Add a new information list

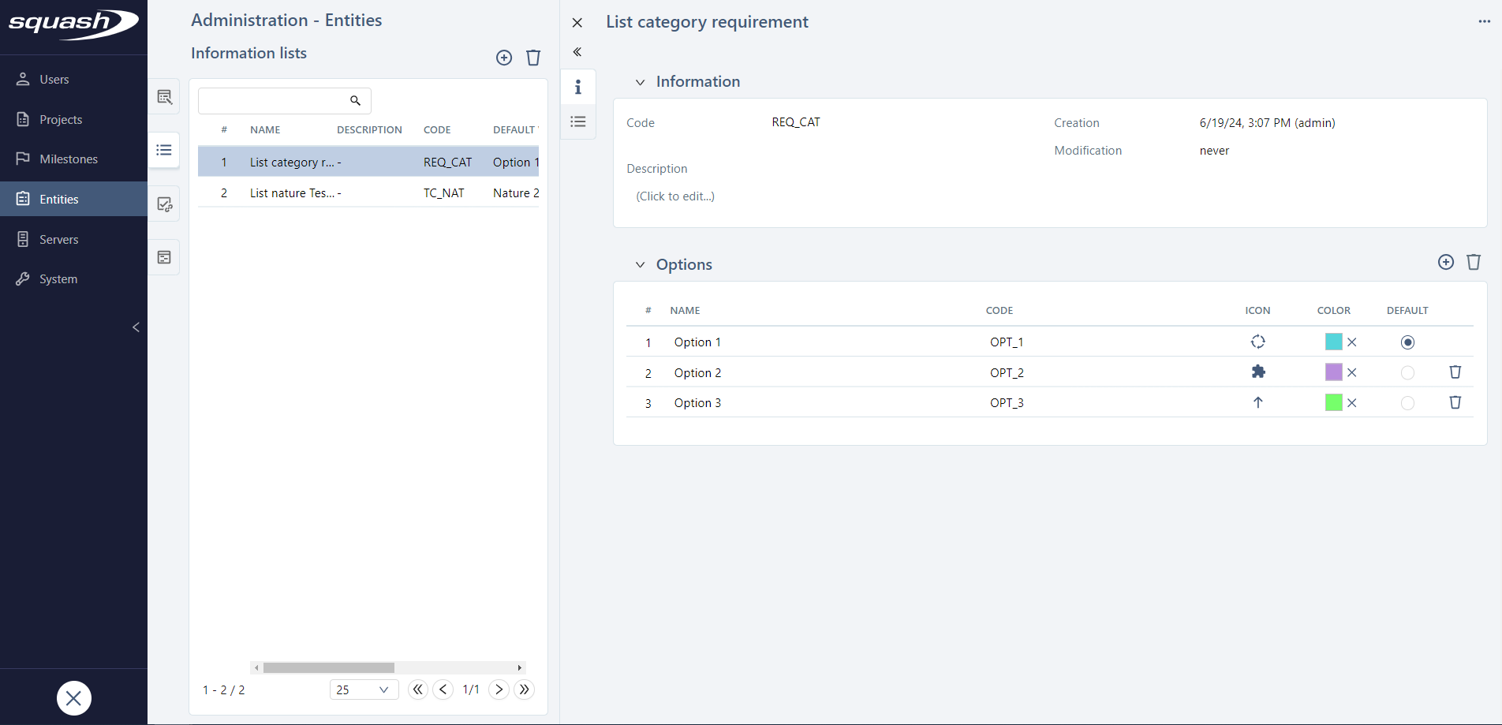(x=504, y=58)
